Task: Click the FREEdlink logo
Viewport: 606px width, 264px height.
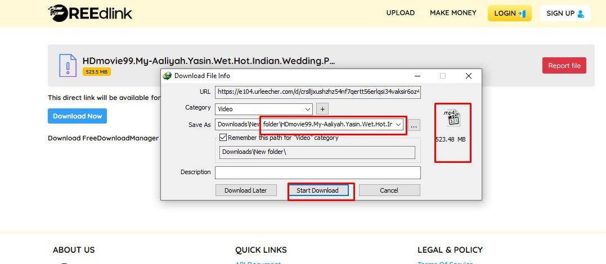Action: pos(90,13)
